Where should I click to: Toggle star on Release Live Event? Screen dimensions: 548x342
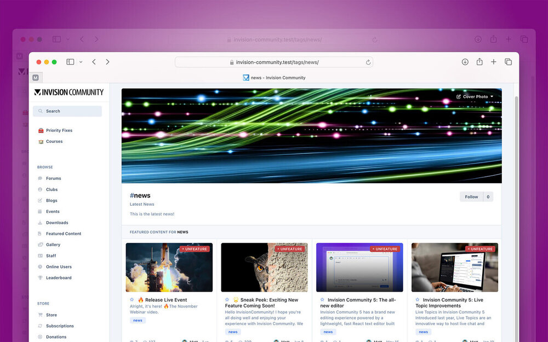[132, 300]
